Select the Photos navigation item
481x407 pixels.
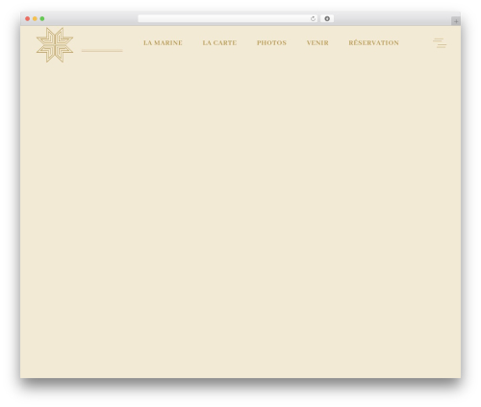tap(271, 43)
